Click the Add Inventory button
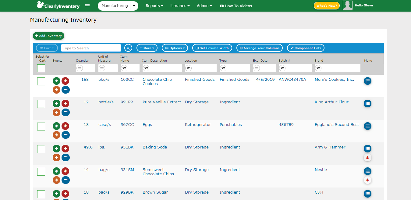The height and width of the screenshot is (200, 411). pyautogui.click(x=48, y=36)
